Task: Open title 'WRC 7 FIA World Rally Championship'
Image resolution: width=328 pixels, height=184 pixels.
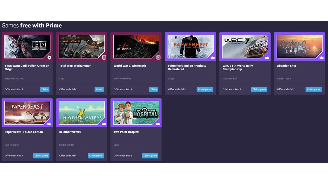Action: [x=238, y=68]
